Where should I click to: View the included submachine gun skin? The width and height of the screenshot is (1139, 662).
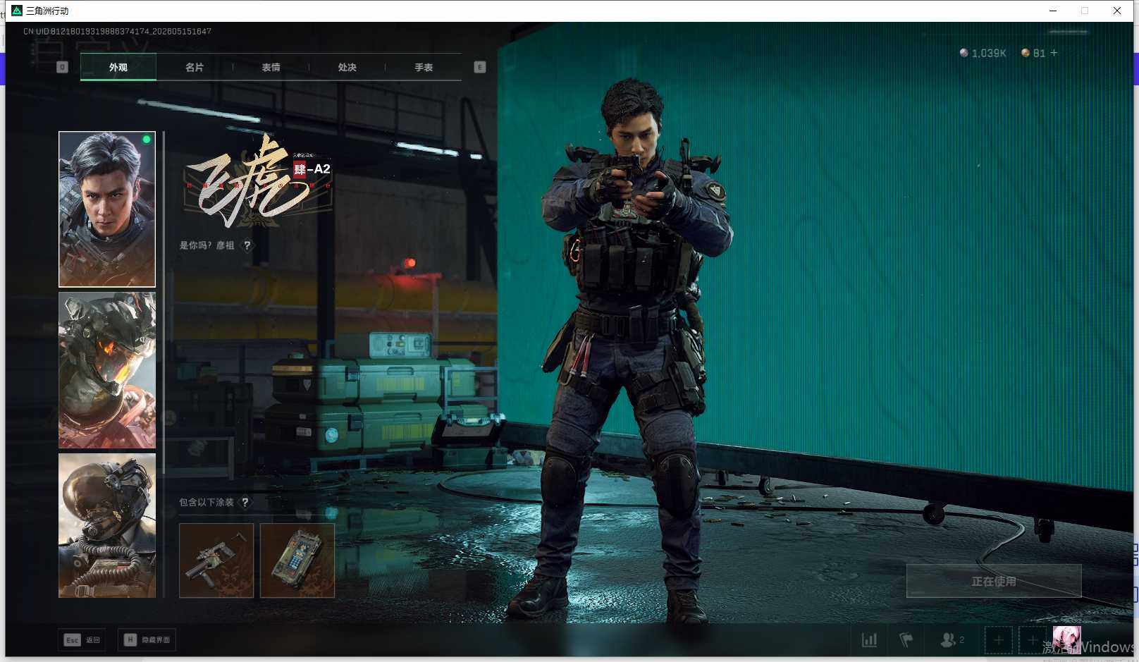tap(216, 560)
